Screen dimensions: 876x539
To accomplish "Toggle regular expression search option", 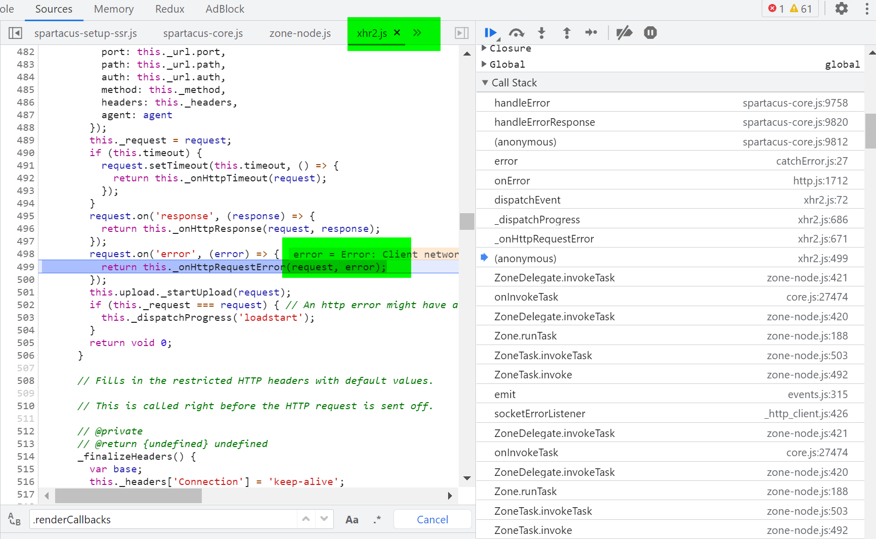I will 377,520.
